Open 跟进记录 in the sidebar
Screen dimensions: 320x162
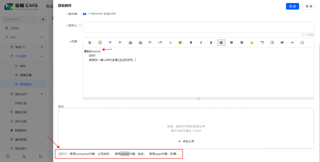(21, 112)
